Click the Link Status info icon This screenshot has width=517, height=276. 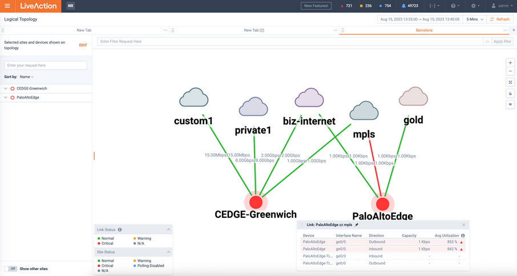[x=120, y=230]
